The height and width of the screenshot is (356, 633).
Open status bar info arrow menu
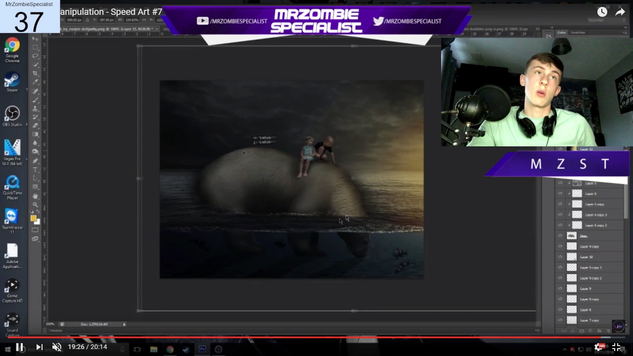click(x=124, y=324)
